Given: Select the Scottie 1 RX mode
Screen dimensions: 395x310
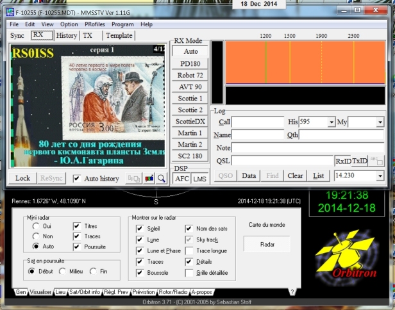Looking at the screenshot, I should [x=190, y=99].
